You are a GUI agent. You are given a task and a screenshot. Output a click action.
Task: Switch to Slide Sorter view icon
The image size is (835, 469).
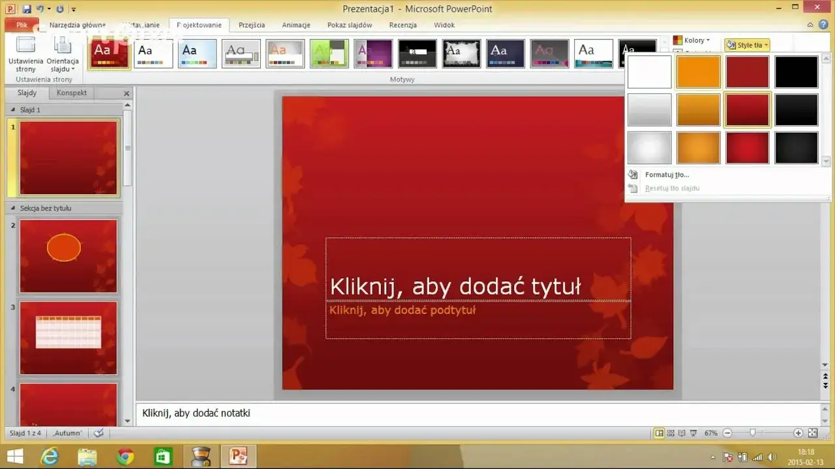click(671, 433)
